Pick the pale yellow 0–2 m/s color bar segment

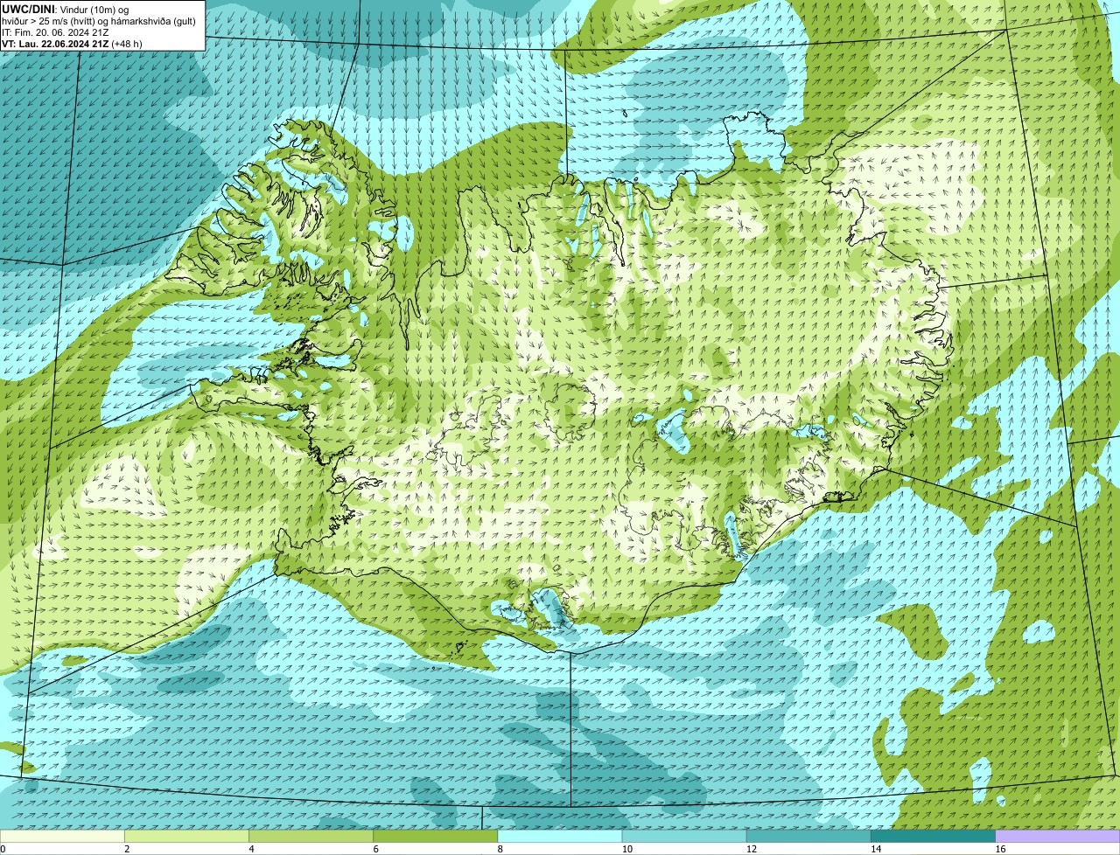(x=62, y=836)
